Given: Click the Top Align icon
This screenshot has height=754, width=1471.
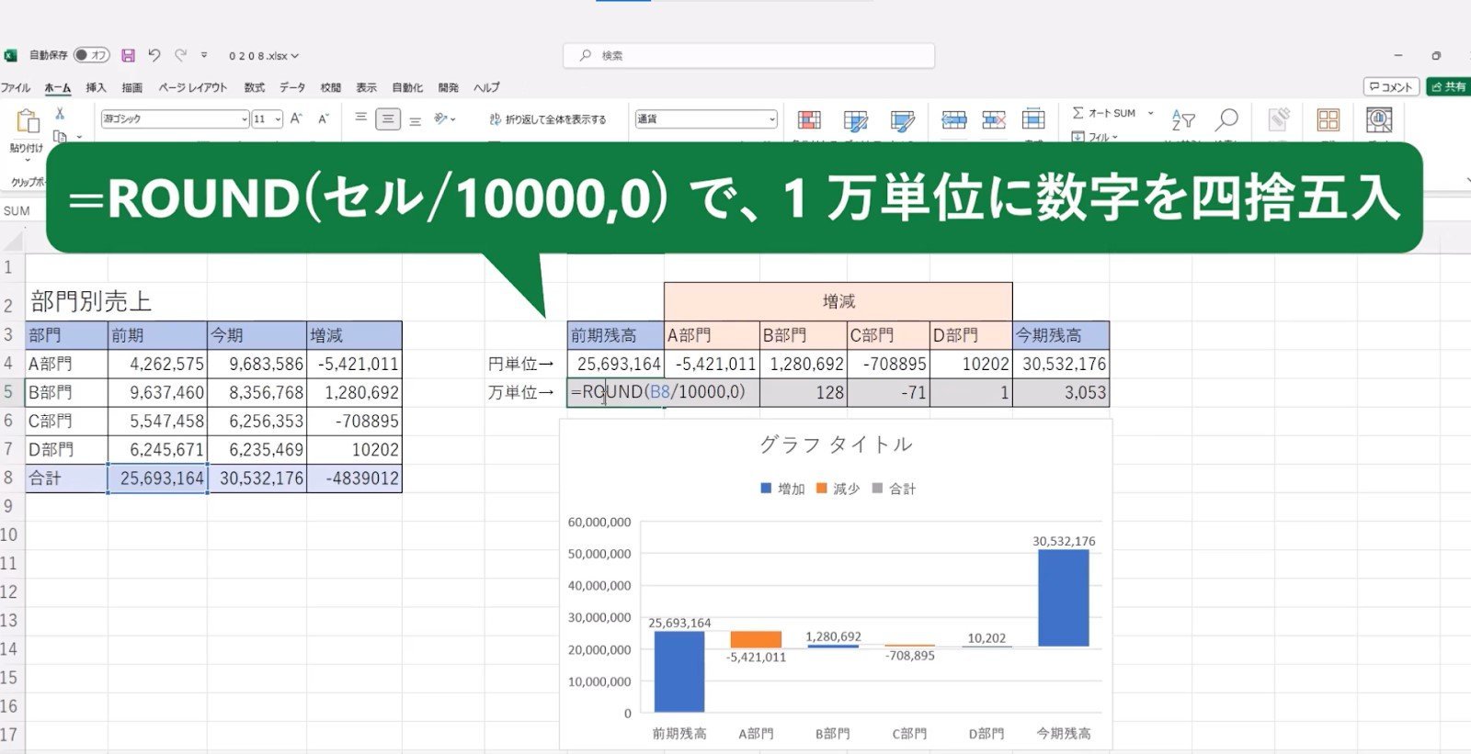Looking at the screenshot, I should pyautogui.click(x=360, y=118).
